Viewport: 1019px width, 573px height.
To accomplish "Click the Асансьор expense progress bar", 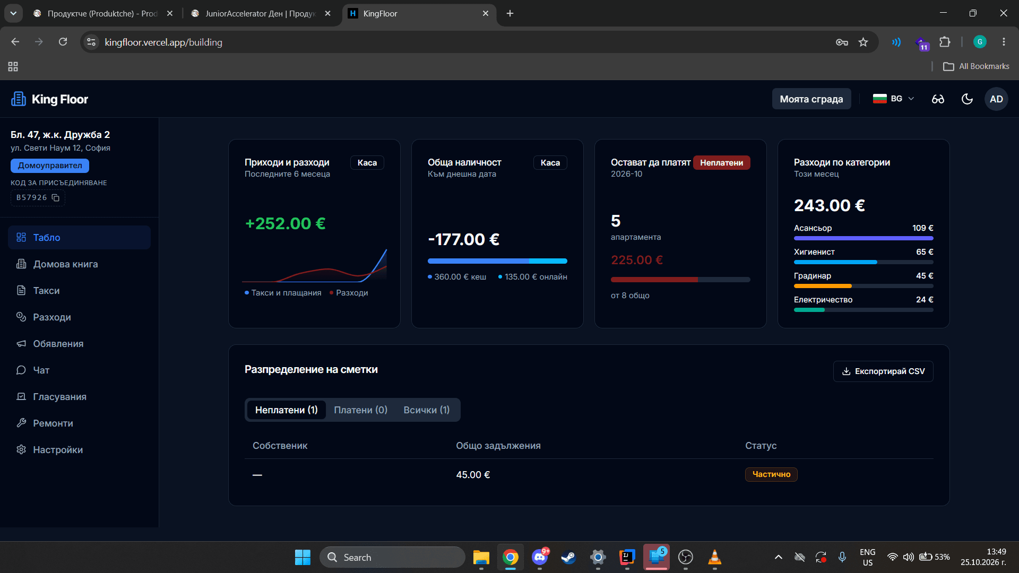I will click(863, 238).
